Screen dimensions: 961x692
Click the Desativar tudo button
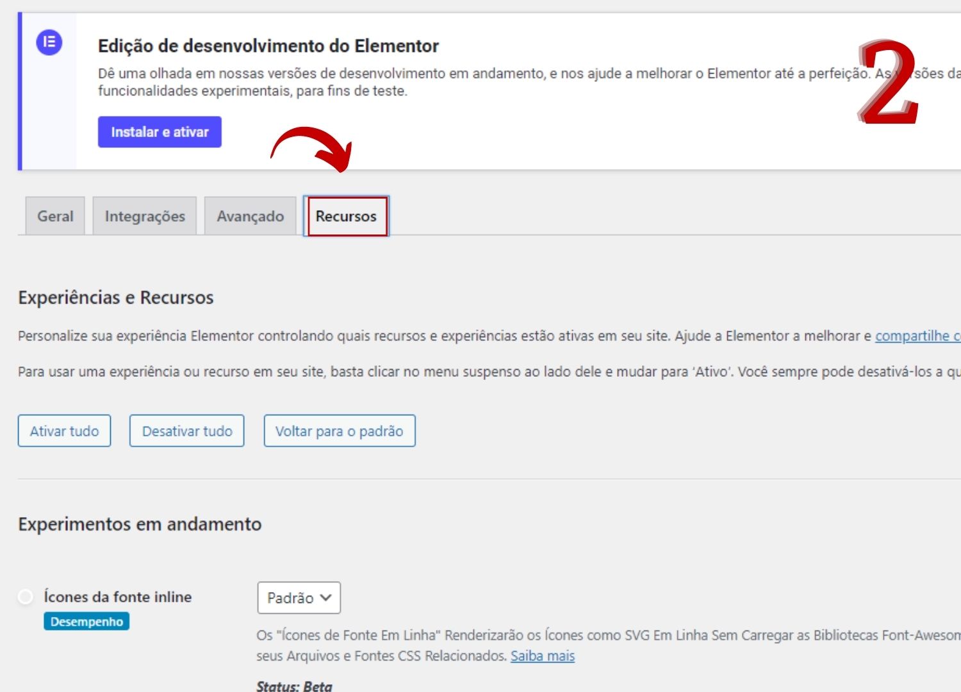click(186, 431)
